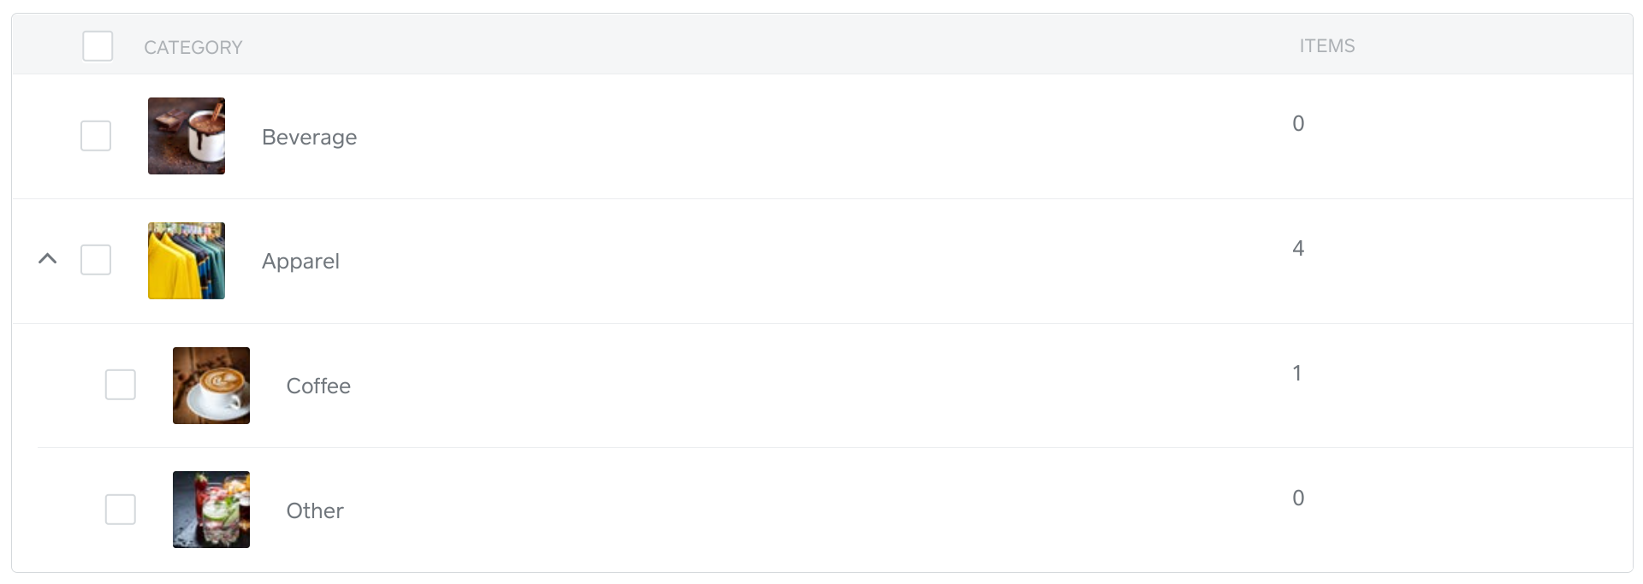Click the item count 4 for Apparel
This screenshot has height=584, width=1643.
click(x=1298, y=249)
